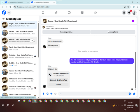Click the phone icon in contact card
The height and width of the screenshot is (112, 140).
[x=50, y=74]
